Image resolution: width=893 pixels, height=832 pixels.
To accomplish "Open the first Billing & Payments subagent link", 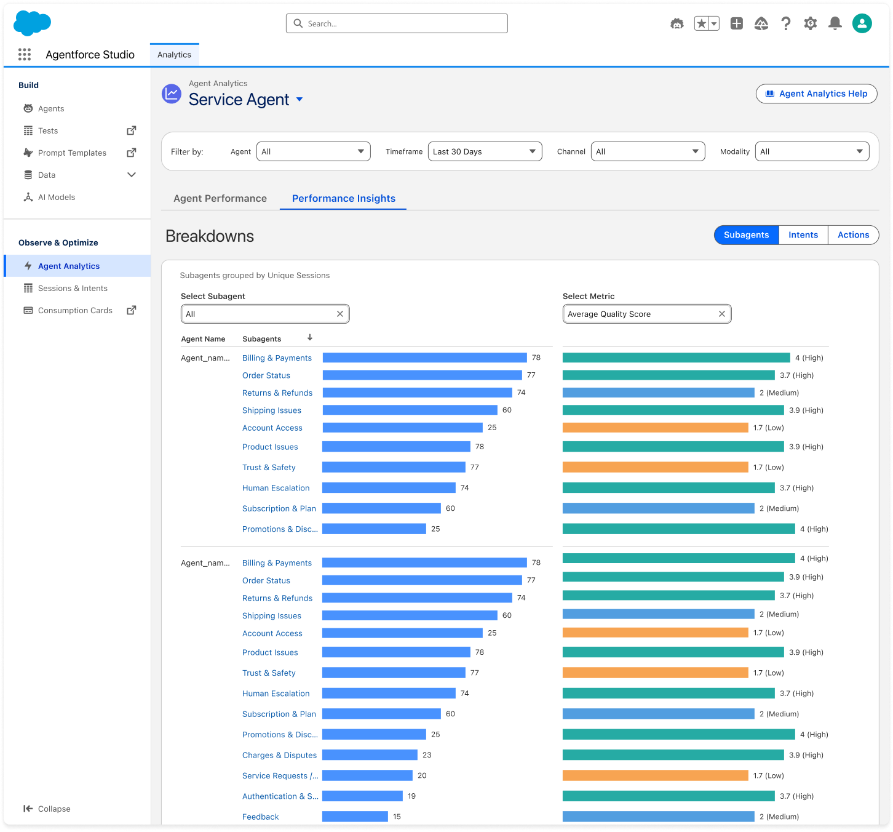I will (277, 358).
